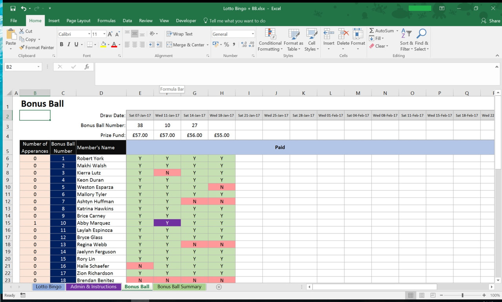
Task: Decrease font size
Action: point(117,34)
